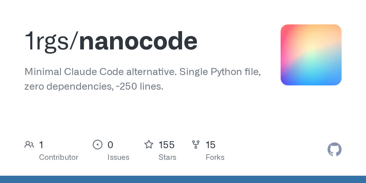This screenshot has height=183, width=366.
Task: Click the star icon
Action: 149,145
